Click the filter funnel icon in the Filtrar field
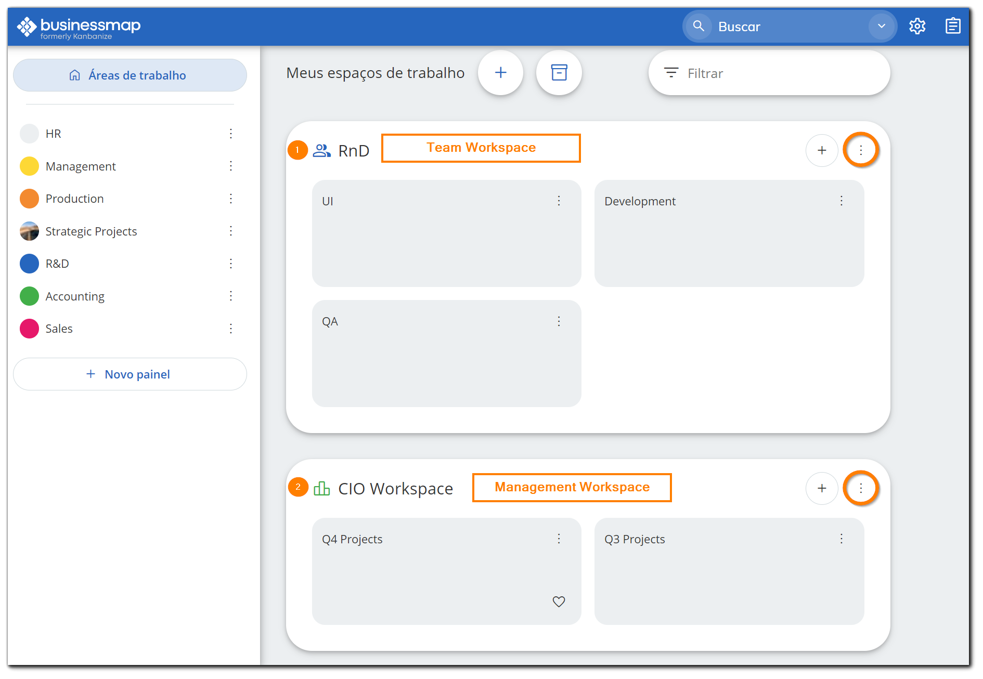 pyautogui.click(x=671, y=73)
